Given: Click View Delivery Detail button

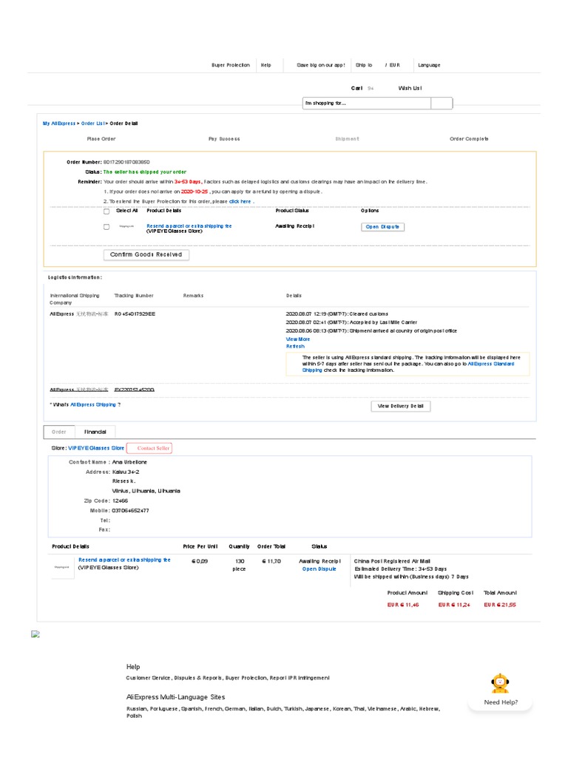Looking at the screenshot, I should pos(400,407).
